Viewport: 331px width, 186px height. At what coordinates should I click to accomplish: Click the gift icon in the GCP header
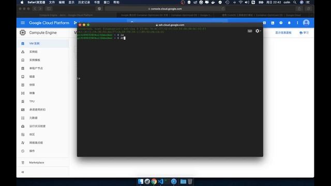[264, 23]
